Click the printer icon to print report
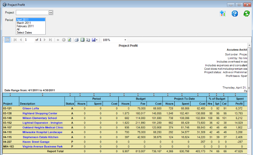The image size is (253, 155). (x=76, y=40)
